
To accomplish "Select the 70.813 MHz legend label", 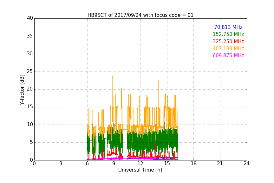I will (x=228, y=27).
